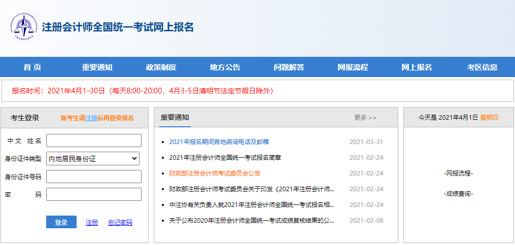The height and width of the screenshot is (245, 515).
Task: Open 问题解答 navigation item
Action: tap(289, 67)
